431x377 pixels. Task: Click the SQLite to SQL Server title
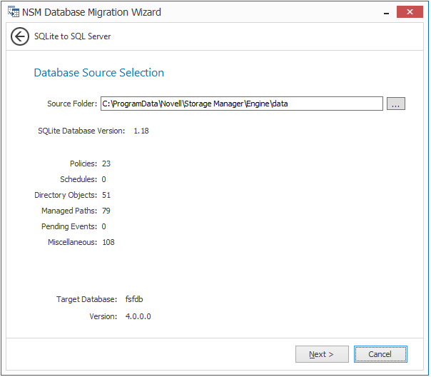[72, 36]
